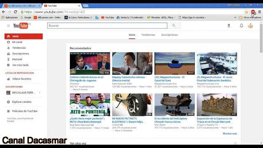Go back with browser back arrow
The height and width of the screenshot is (148, 263).
pyautogui.click(x=4, y=12)
